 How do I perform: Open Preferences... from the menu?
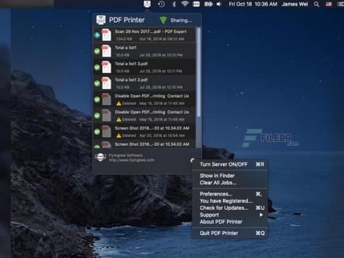point(230,194)
